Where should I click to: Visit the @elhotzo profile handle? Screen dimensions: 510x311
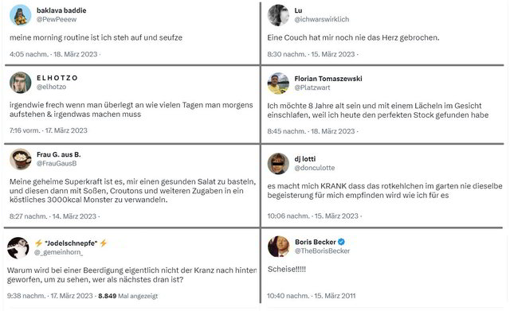[51, 87]
